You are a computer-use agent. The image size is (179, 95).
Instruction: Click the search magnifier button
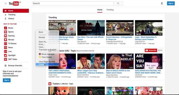tap(118, 3)
